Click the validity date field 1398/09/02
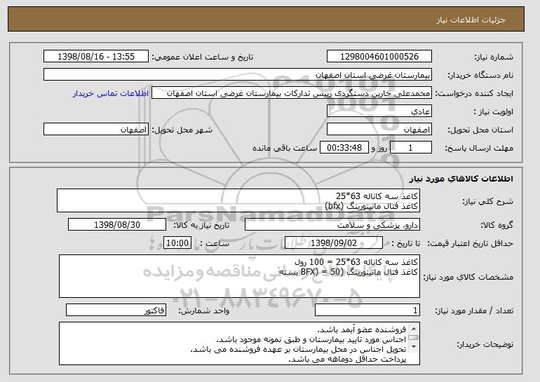Image resolution: width=540 pixels, height=382 pixels. (334, 243)
